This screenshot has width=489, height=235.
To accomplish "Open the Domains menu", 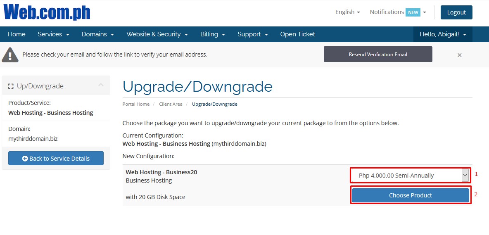I will (97, 34).
